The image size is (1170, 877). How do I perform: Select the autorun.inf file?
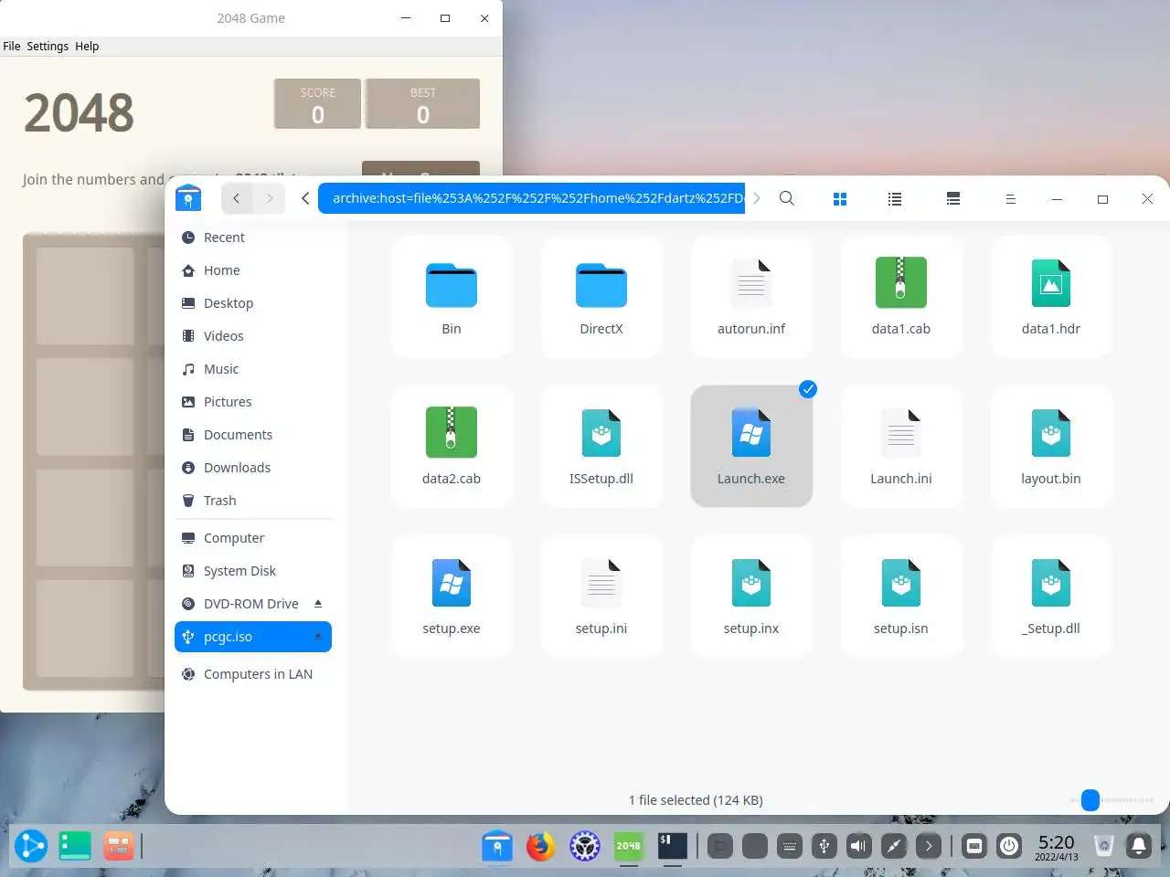[x=751, y=297]
